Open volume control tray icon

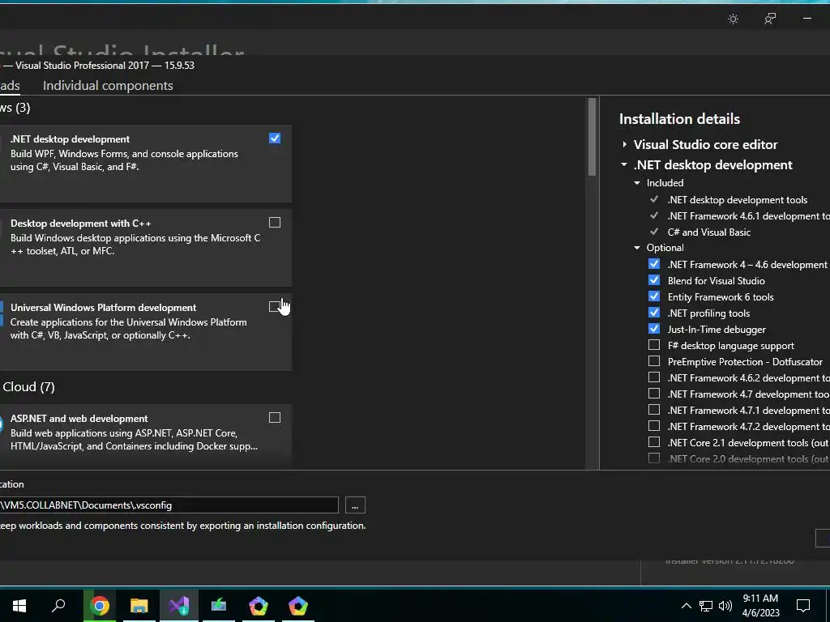coord(725,606)
